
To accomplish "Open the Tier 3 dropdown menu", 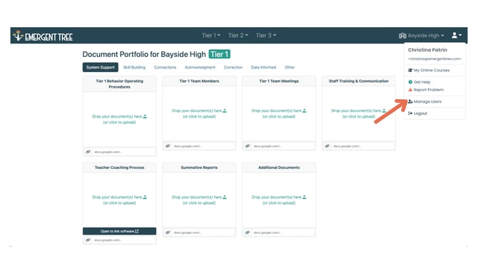I will pyautogui.click(x=266, y=36).
